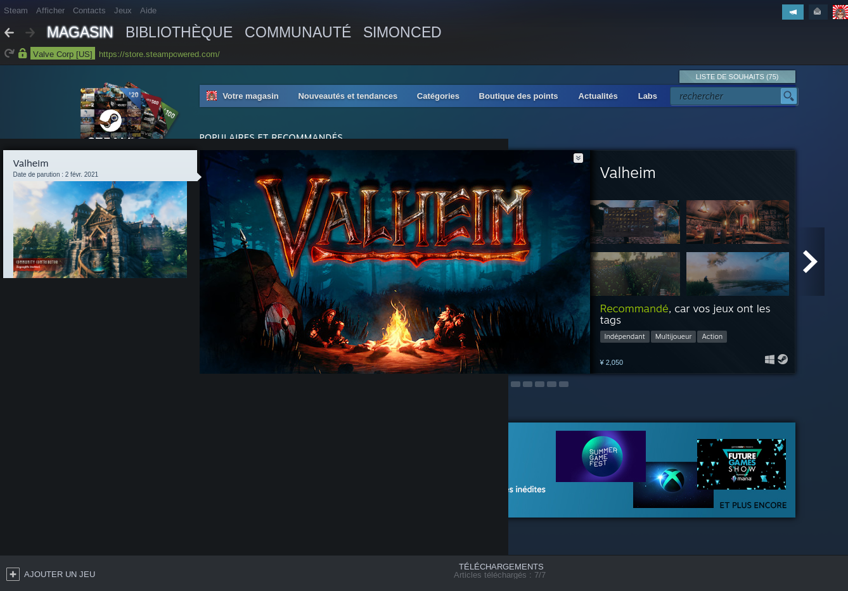Click AJOUTER UN JEU
Screen dimensions: 848x591
tap(60, 574)
